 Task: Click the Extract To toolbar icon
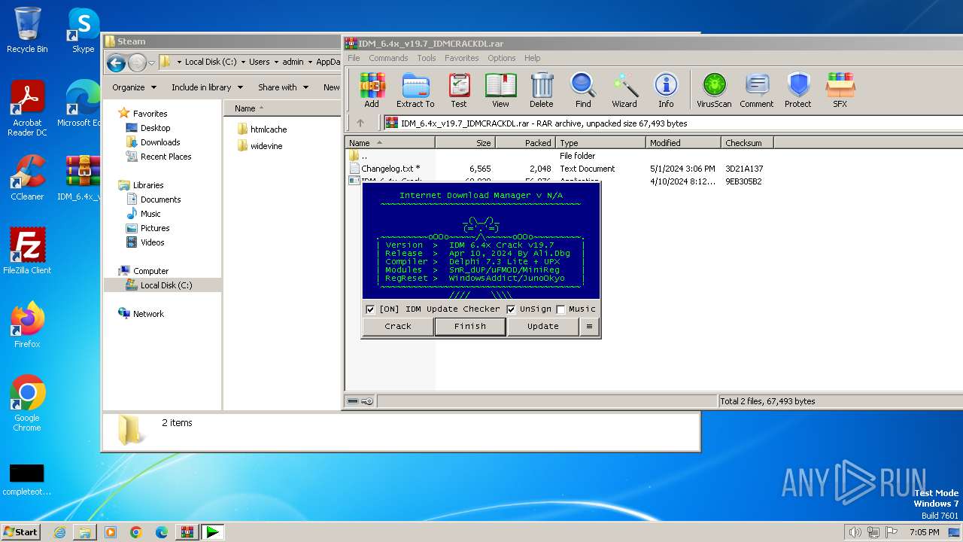pos(415,90)
